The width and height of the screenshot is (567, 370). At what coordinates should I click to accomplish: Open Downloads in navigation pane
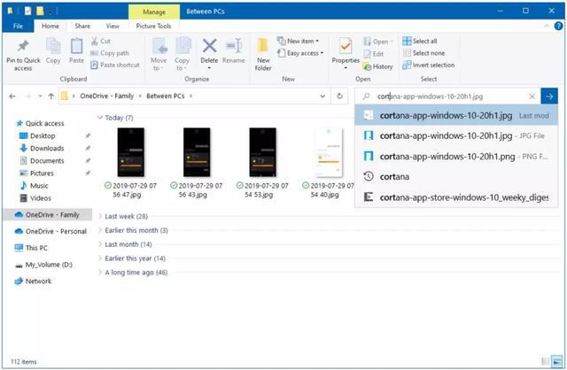click(x=42, y=149)
